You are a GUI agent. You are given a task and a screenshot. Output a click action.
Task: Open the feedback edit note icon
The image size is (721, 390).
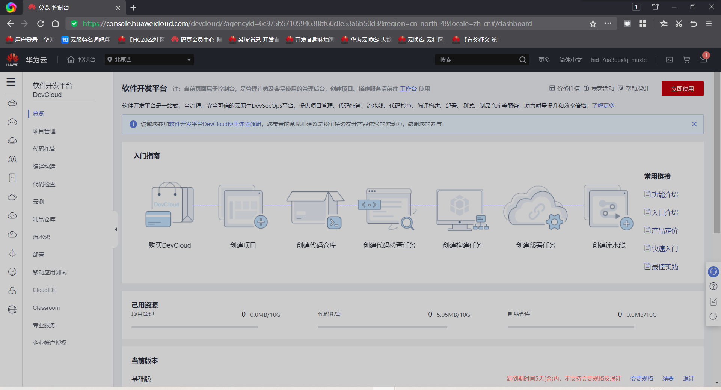click(x=713, y=301)
